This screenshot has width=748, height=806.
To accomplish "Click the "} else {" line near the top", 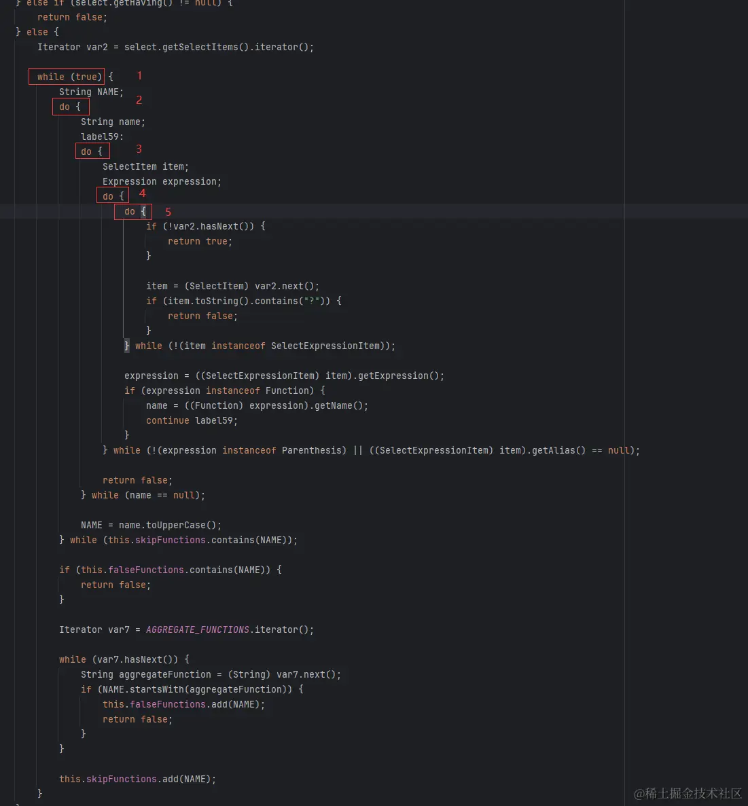I will 37,33.
